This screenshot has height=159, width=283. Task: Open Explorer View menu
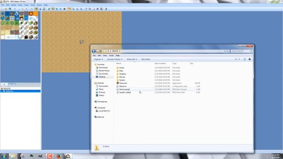click(x=105, y=56)
